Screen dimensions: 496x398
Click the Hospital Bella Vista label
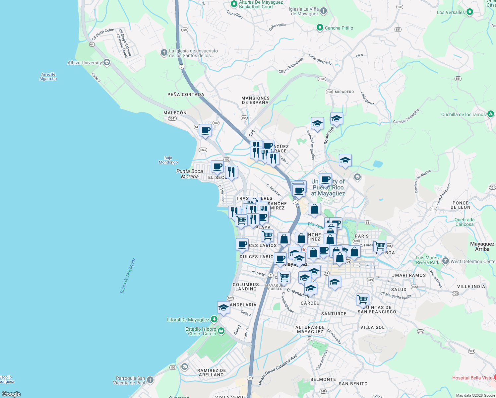(472, 377)
